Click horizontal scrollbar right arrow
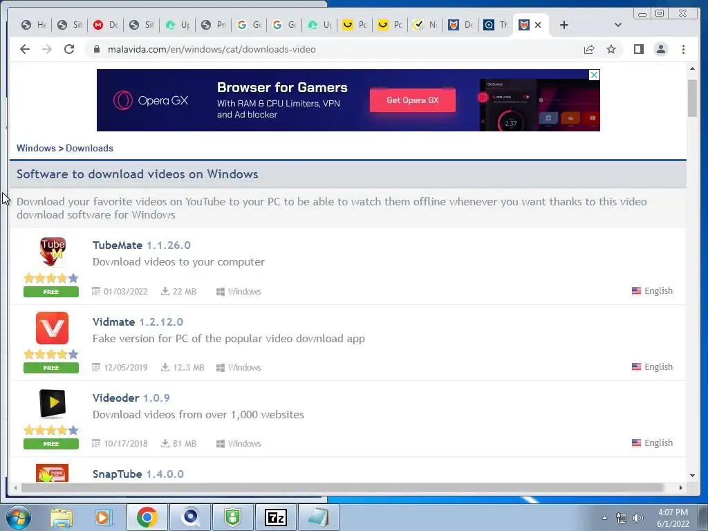This screenshot has height=531, width=708. pos(681,487)
